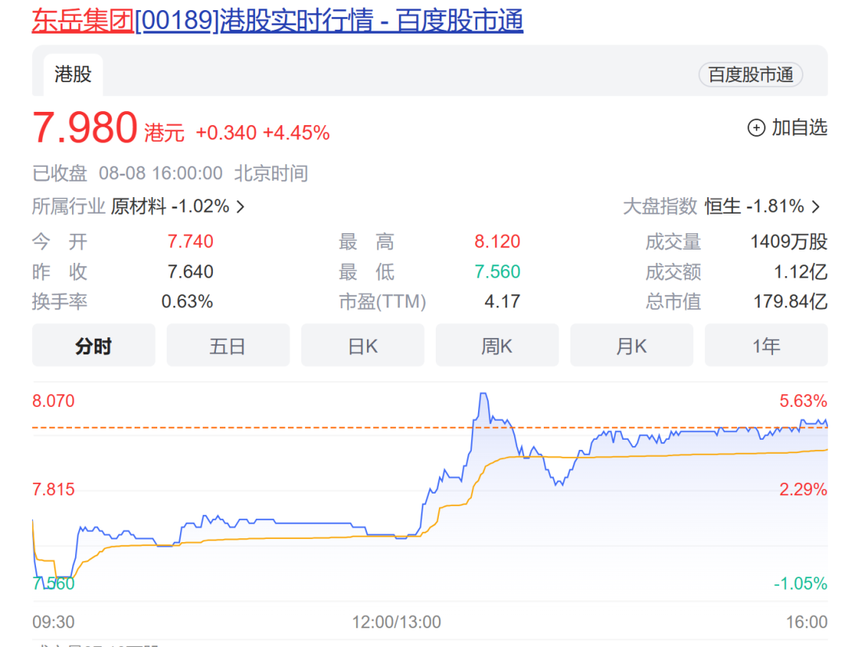Screen dimensions: 845x647
Task: Click the 09:30 time axis label
Action: (x=53, y=622)
